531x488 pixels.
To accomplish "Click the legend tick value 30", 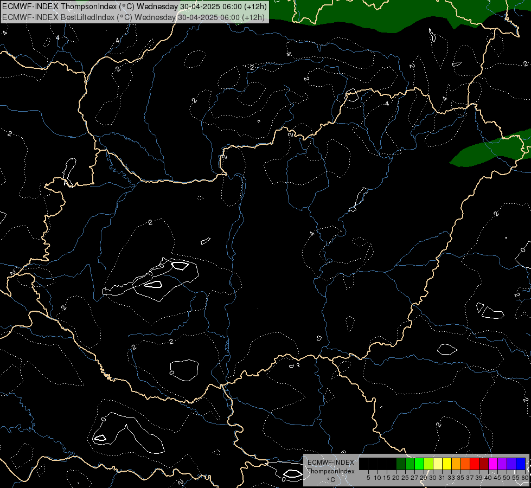I will point(433,478).
